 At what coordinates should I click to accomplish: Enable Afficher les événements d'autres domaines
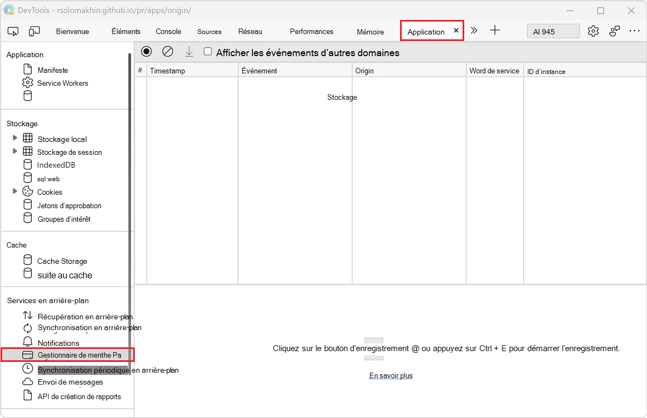[208, 51]
